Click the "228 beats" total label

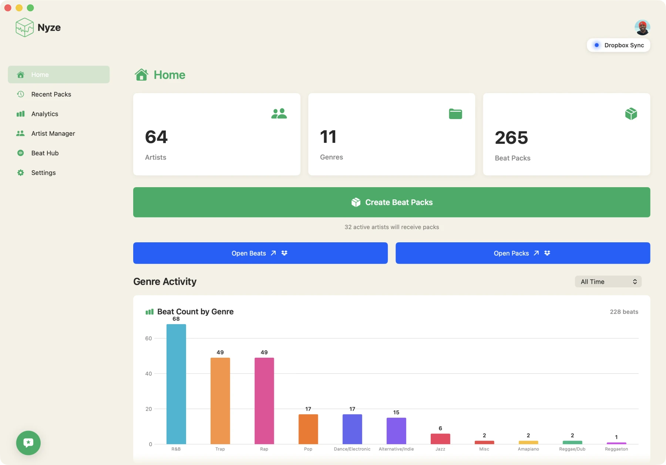point(624,312)
